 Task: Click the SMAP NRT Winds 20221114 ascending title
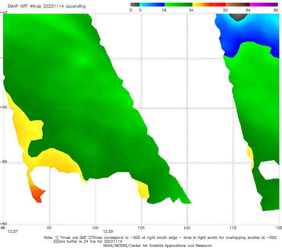click(x=46, y=6)
